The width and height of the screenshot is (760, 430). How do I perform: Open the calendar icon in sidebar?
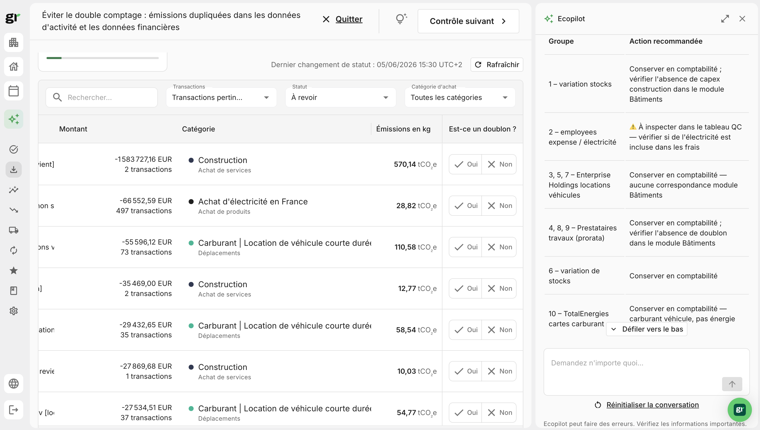click(x=14, y=91)
